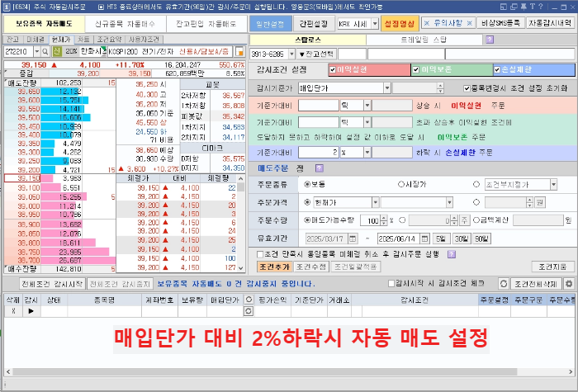Toggle the 손실제한 checkbox

pyautogui.click(x=497, y=69)
